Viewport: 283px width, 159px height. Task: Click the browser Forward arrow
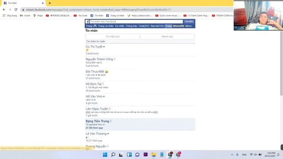pyautogui.click(x=10, y=10)
